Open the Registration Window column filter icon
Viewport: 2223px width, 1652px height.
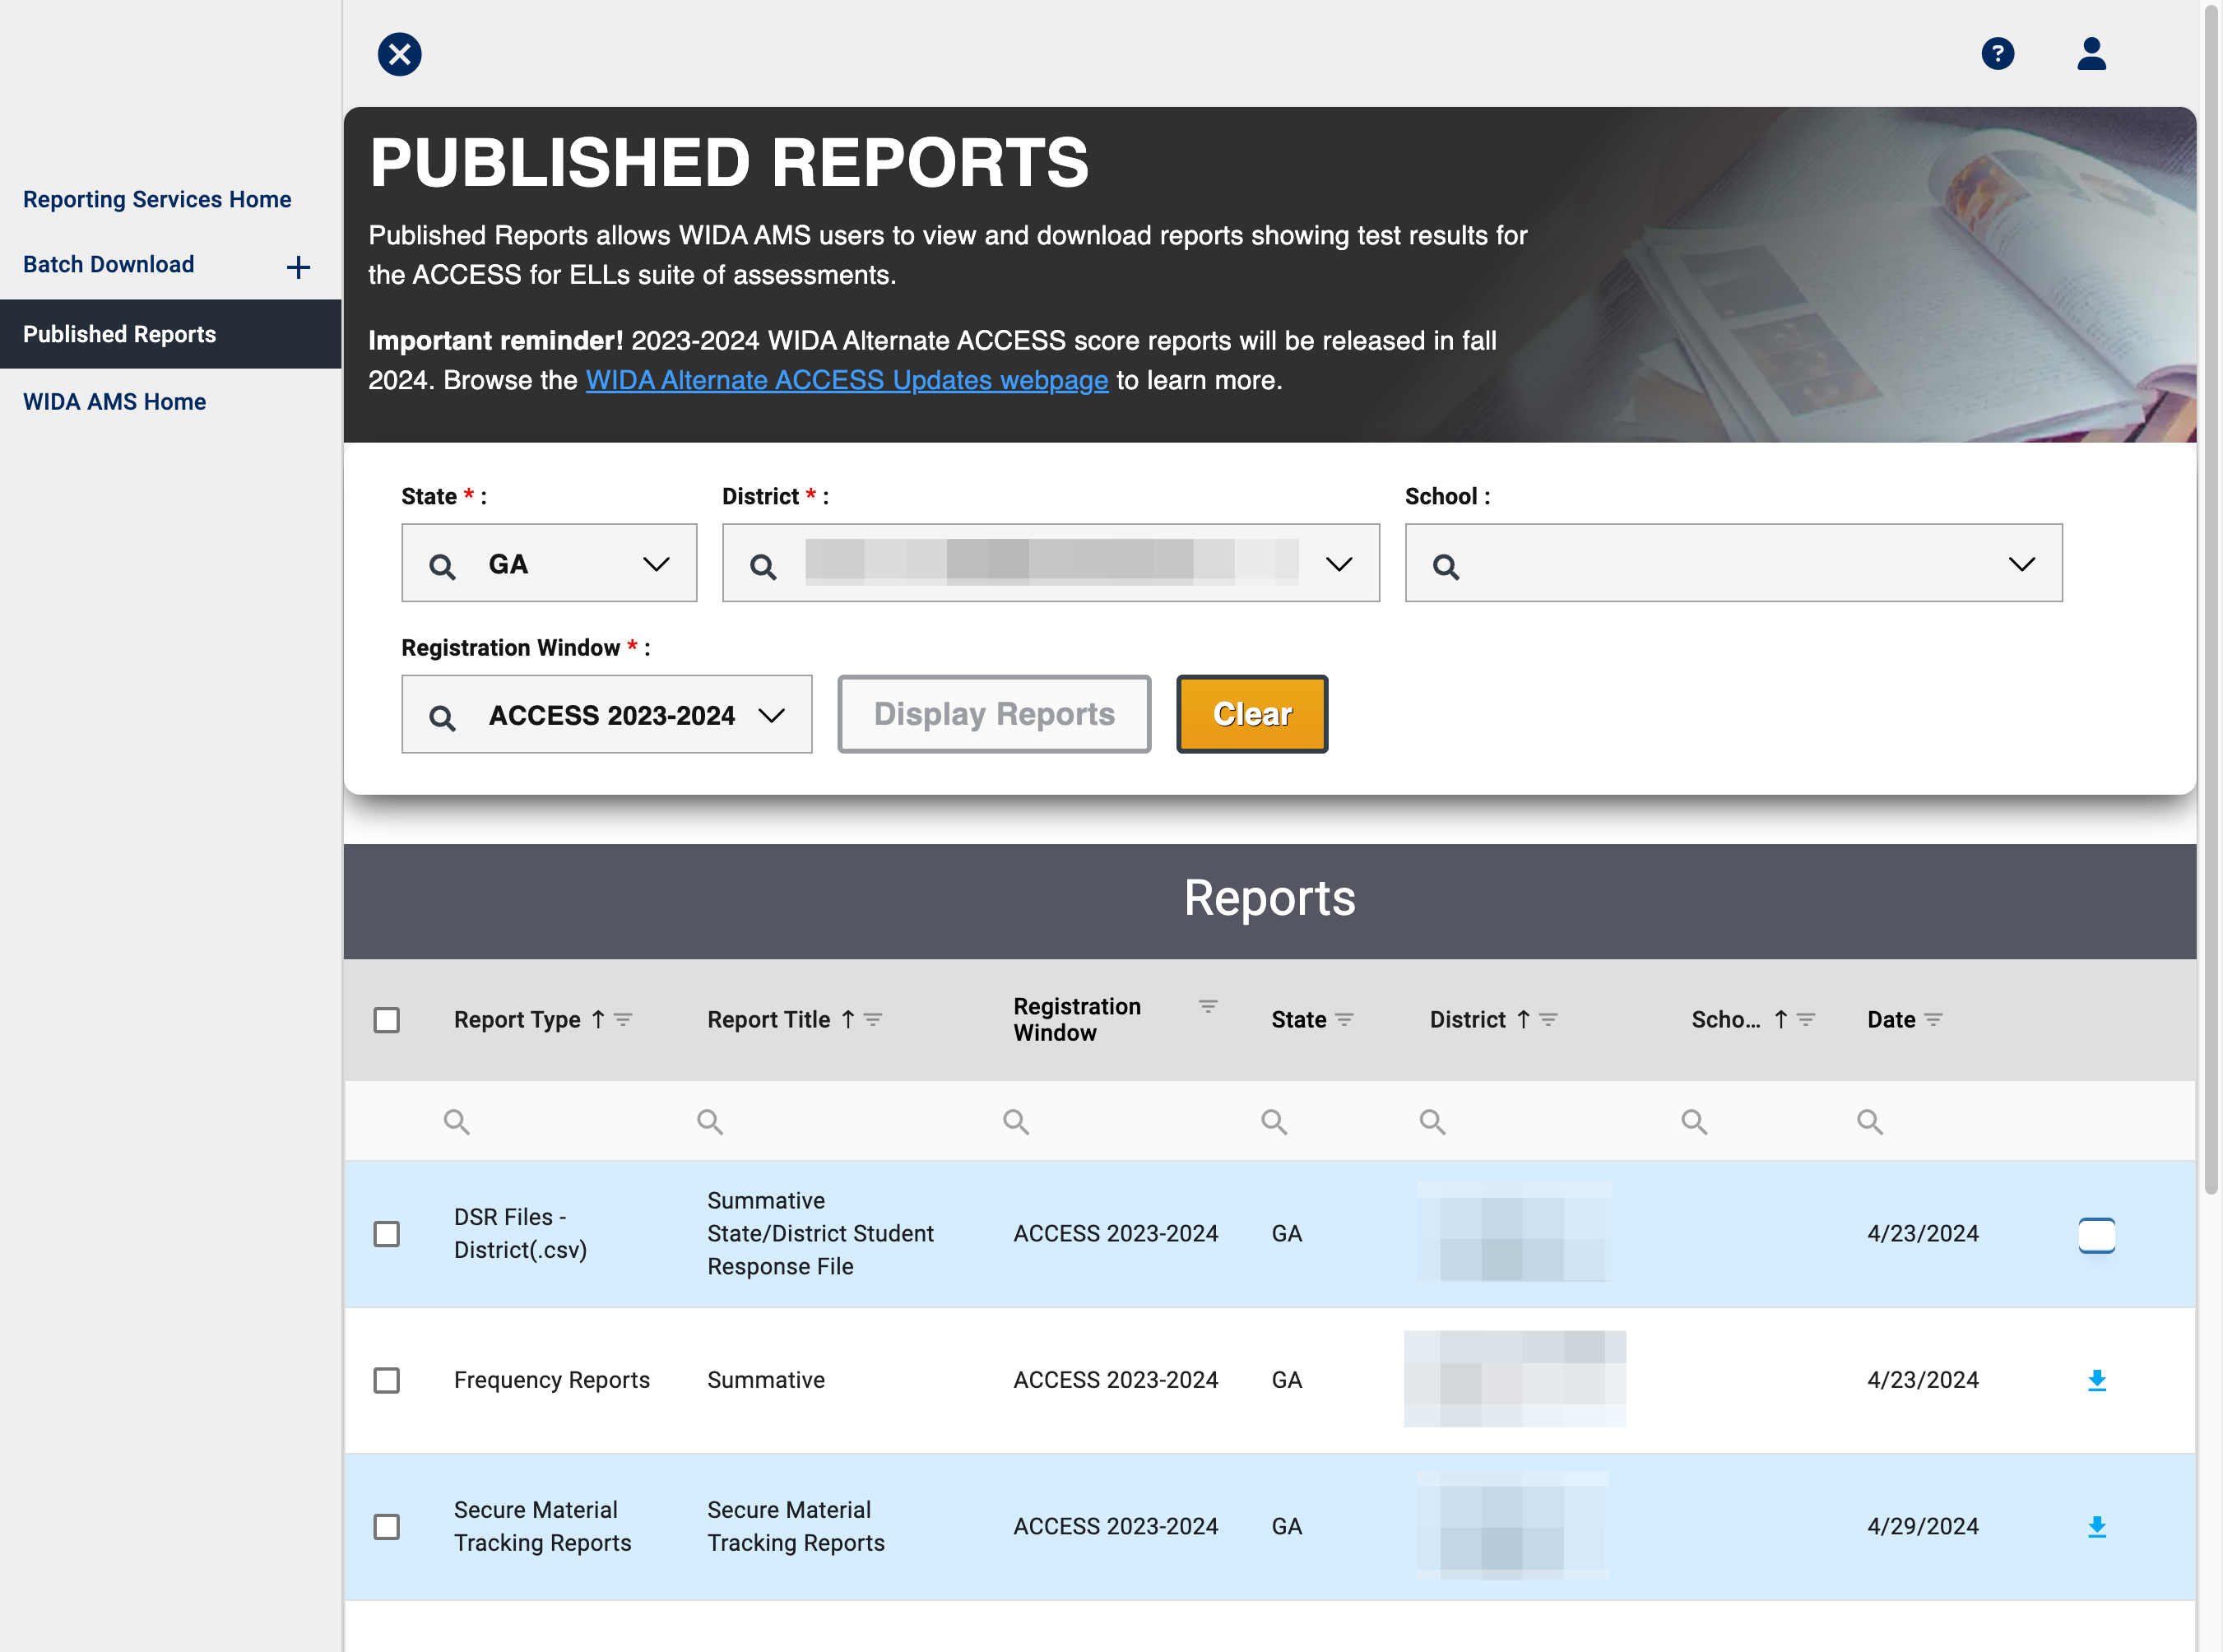(x=1208, y=1006)
